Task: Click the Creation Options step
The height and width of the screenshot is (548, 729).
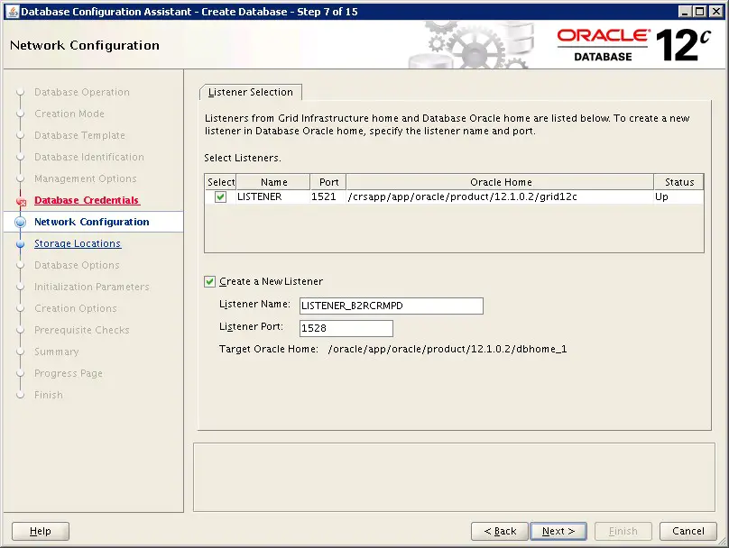Action: point(75,308)
